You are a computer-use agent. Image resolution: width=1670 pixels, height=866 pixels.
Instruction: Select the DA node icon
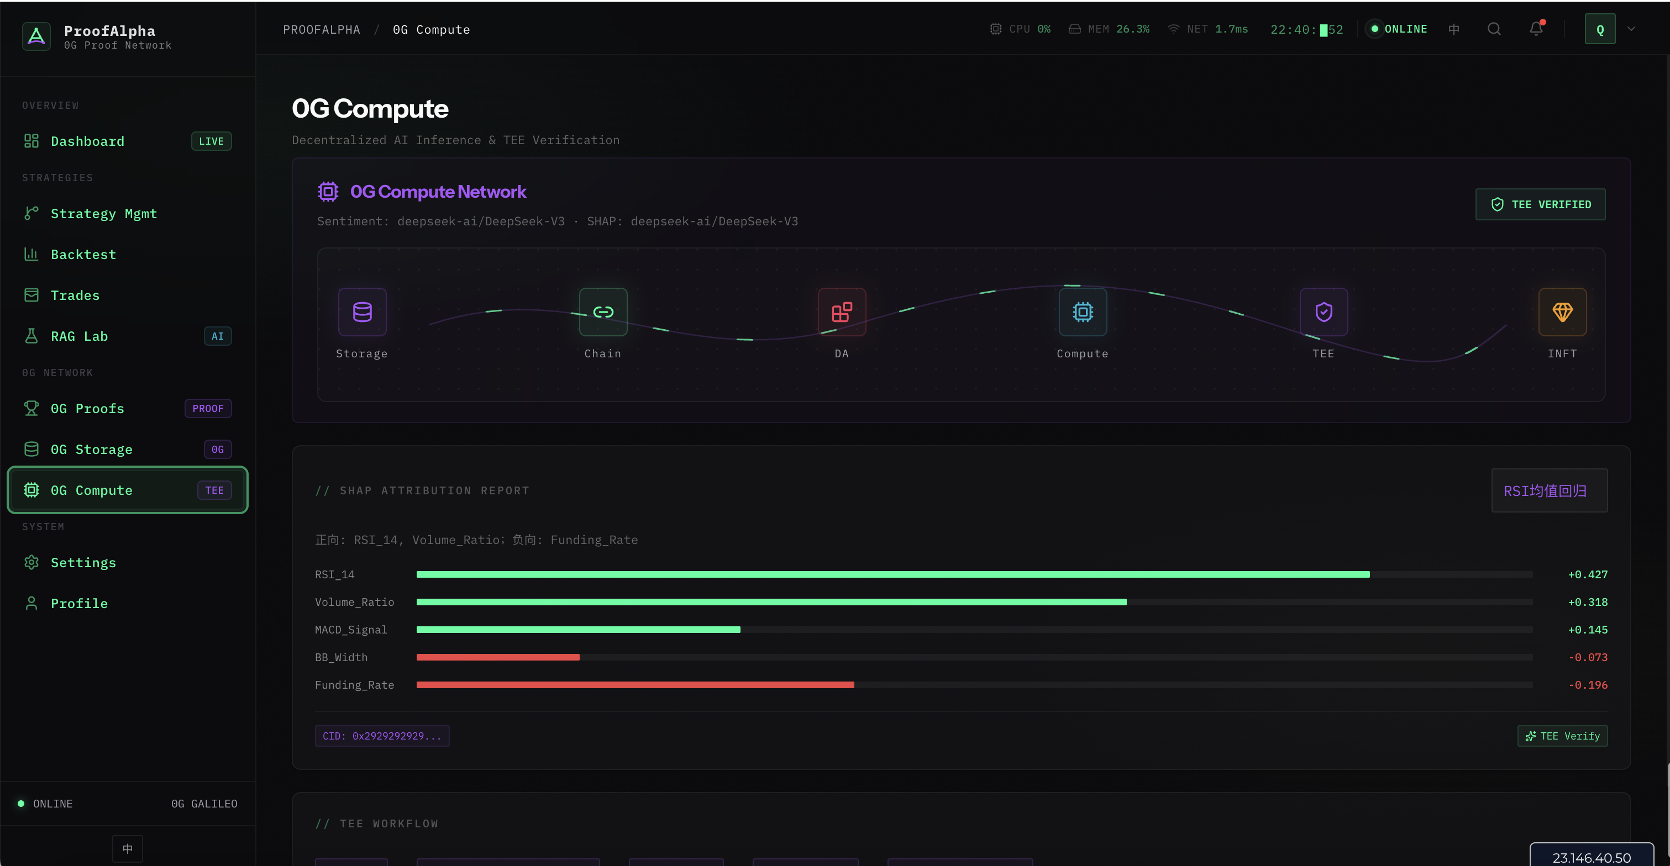pos(842,312)
